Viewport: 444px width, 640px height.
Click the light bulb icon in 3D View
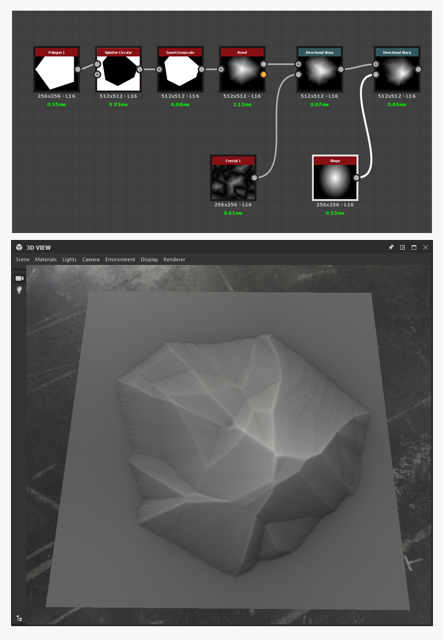pos(19,290)
